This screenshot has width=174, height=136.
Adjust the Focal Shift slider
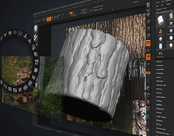(x=84, y=10)
